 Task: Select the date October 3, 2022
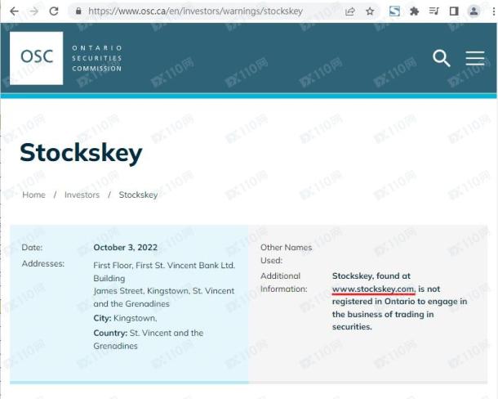126,248
